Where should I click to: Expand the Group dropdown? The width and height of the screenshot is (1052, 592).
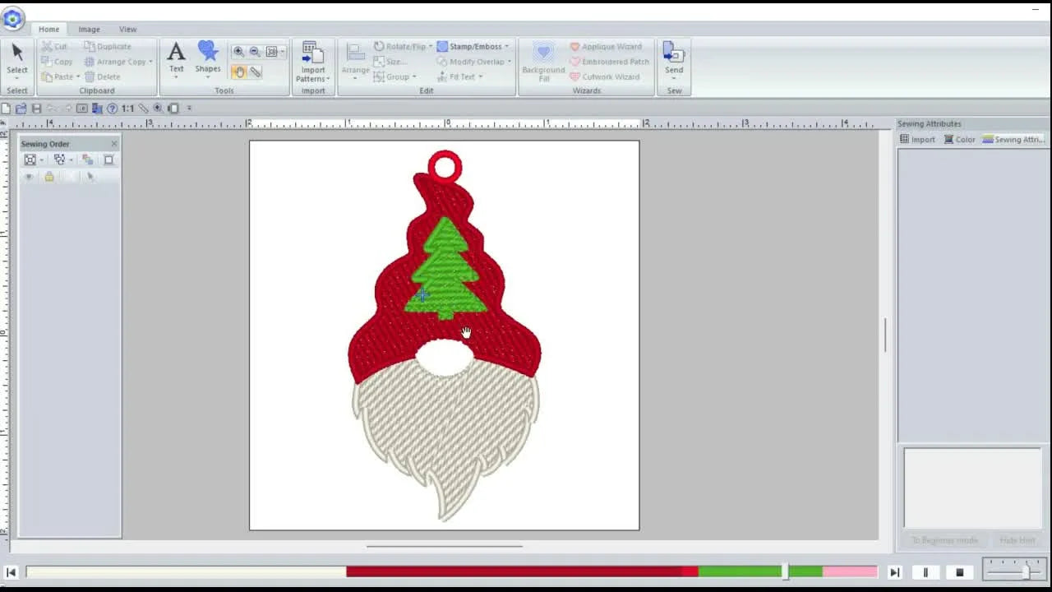414,77
